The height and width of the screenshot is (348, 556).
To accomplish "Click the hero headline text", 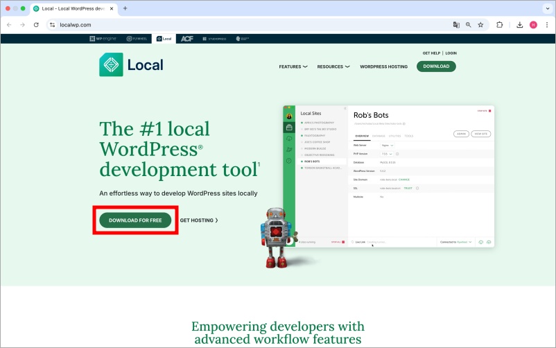I will tap(180, 149).
